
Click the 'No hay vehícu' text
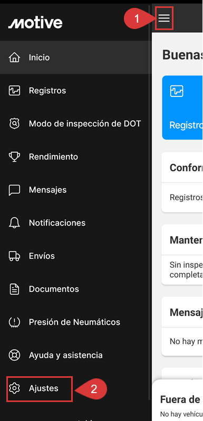pyautogui.click(x=181, y=414)
